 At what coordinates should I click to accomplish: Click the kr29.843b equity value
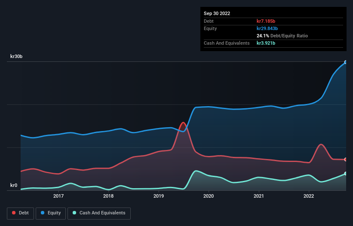267,28
